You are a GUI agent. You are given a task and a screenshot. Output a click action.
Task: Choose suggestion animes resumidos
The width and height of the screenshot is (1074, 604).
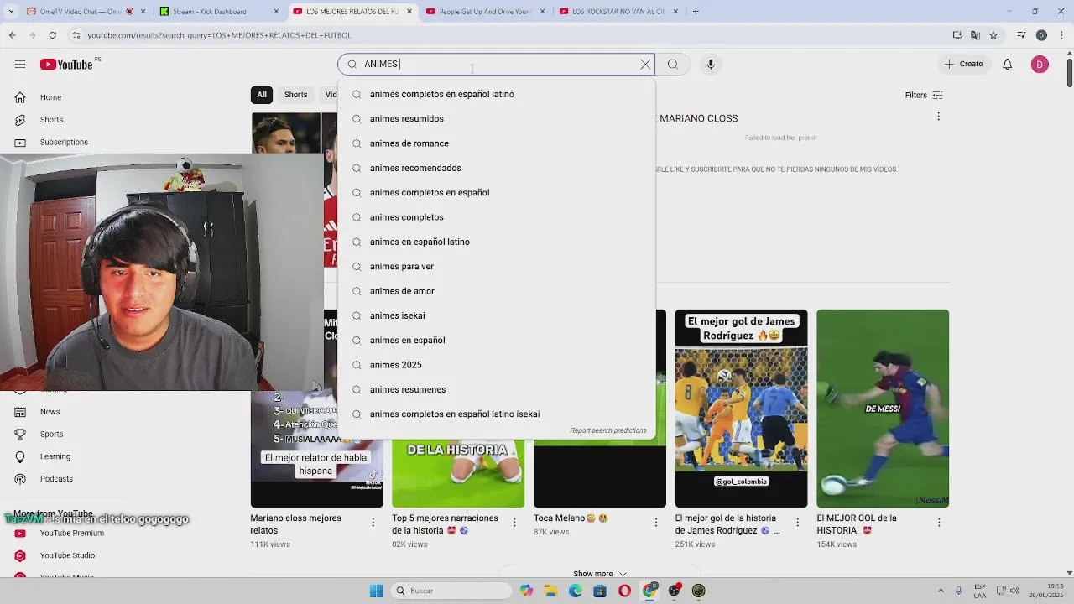tap(496, 119)
